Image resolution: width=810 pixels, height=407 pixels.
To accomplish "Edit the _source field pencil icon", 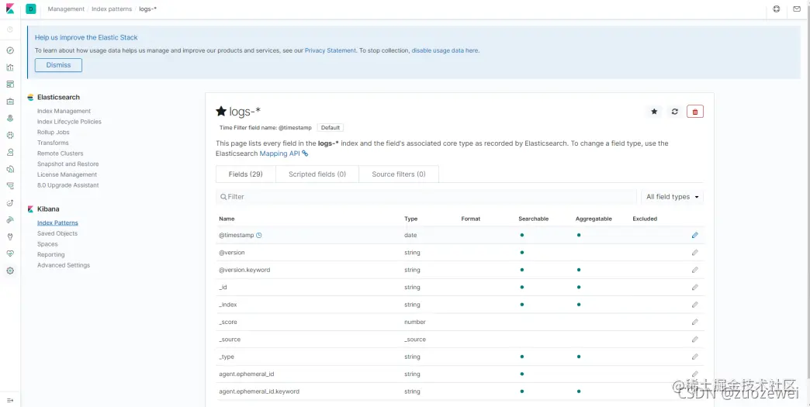I will 695,340.
